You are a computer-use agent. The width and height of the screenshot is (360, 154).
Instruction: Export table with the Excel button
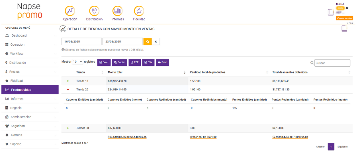point(104,62)
